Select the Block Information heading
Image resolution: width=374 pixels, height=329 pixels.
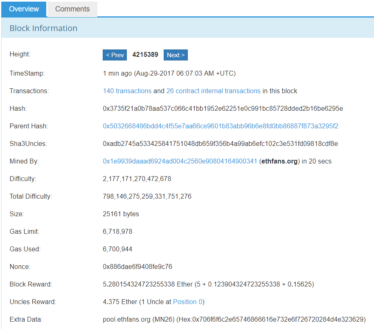[43, 28]
